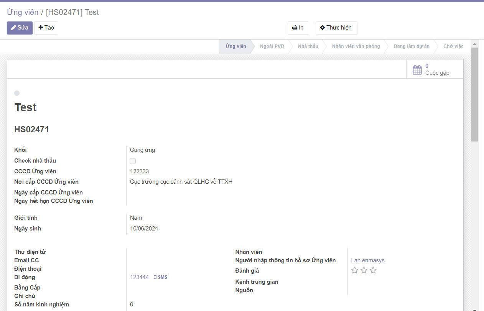Go back via Ứng viên breadcrumb link
Viewport: 484px width, 311px height.
coord(23,12)
